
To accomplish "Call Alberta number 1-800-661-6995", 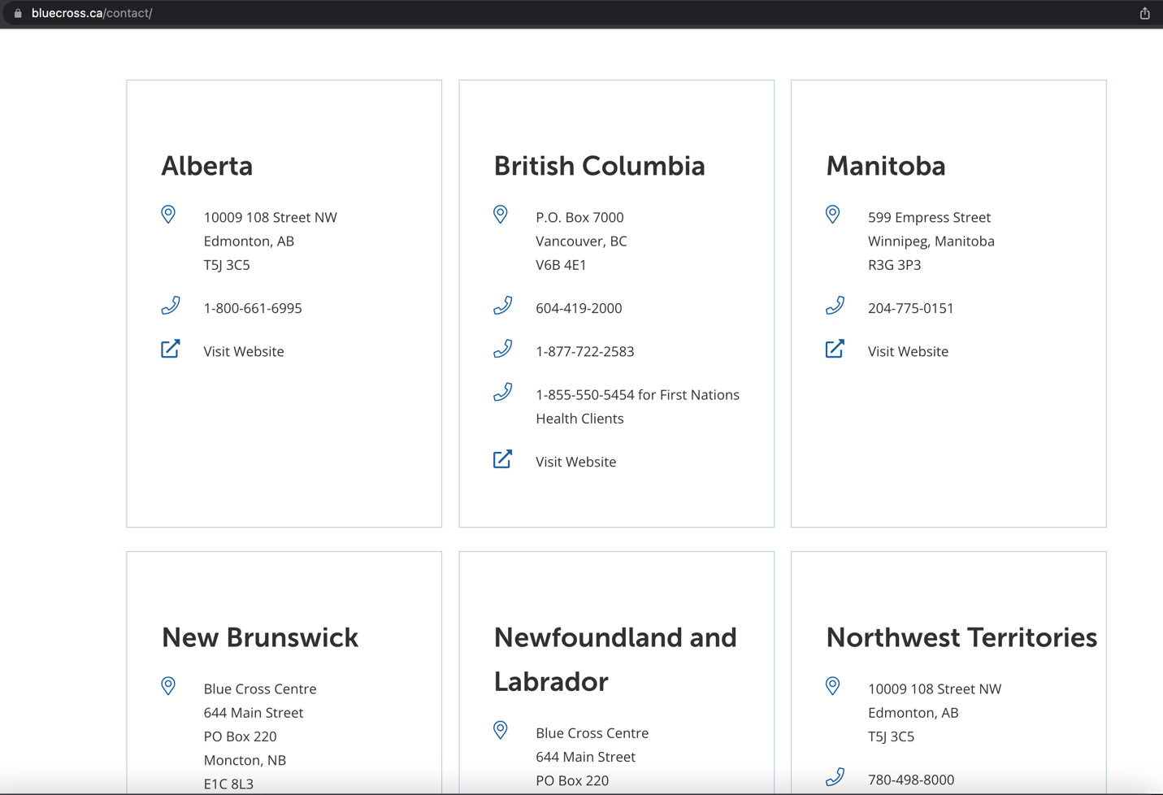I will [253, 308].
